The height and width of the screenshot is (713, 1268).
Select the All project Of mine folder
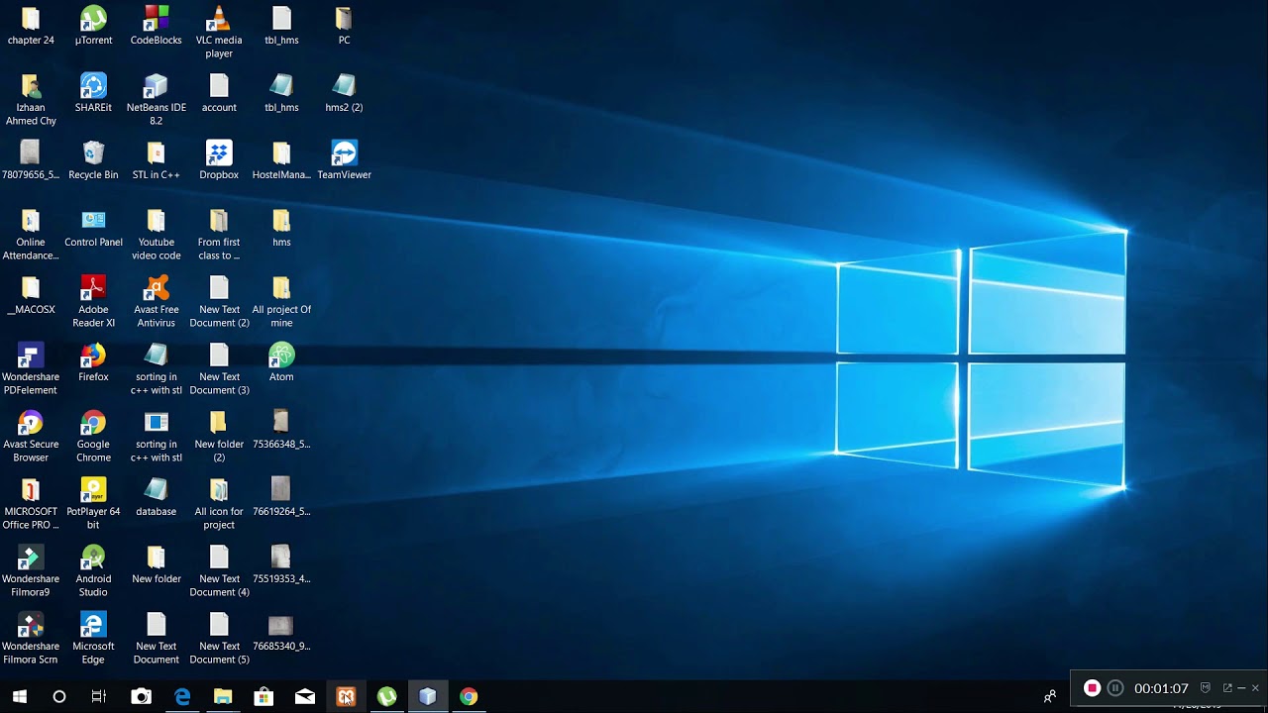[x=281, y=301]
